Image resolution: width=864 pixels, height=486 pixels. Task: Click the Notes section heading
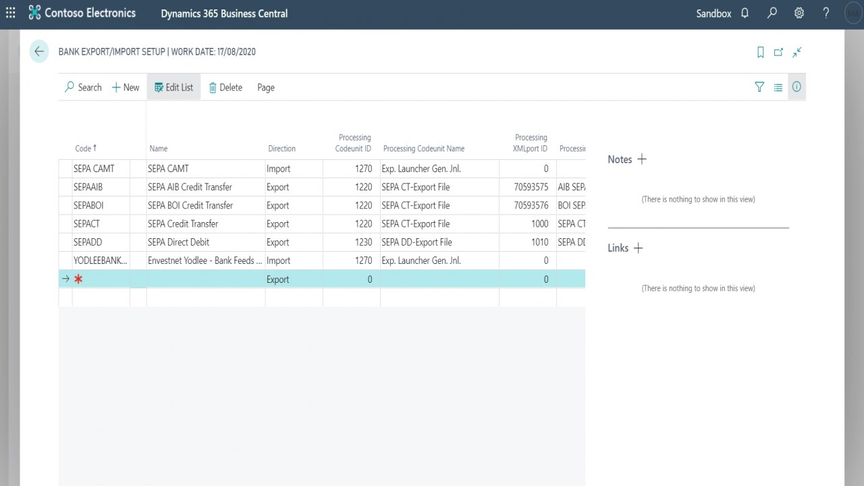pyautogui.click(x=620, y=159)
